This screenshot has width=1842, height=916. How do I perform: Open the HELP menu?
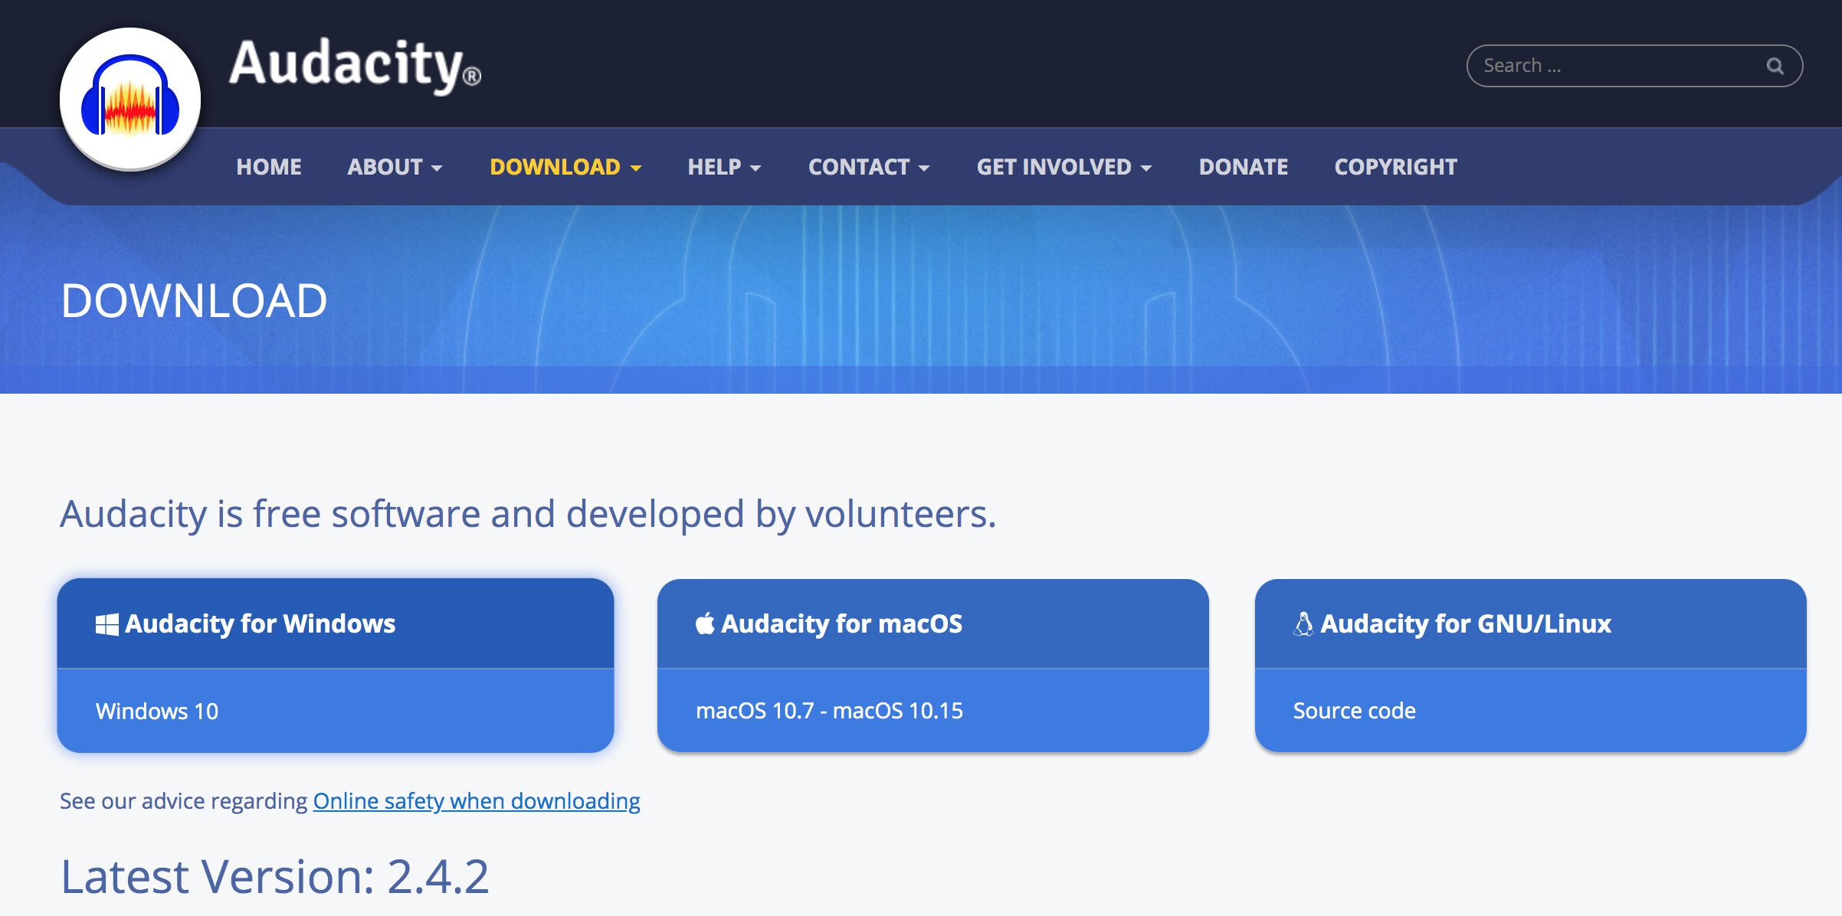click(x=724, y=166)
